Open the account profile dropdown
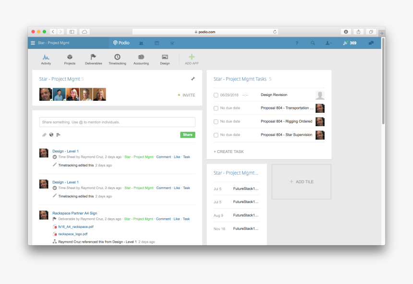Viewport: 413px width, 284px height. [x=328, y=43]
